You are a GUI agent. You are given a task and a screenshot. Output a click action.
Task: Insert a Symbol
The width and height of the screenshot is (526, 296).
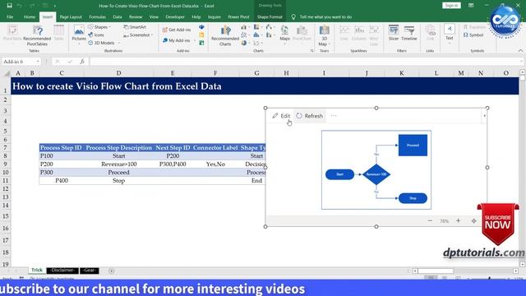pyautogui.click(x=473, y=35)
